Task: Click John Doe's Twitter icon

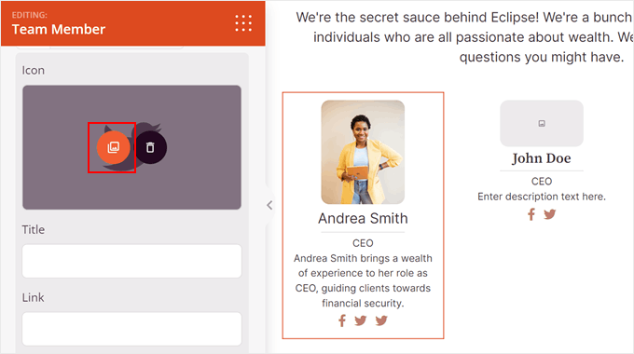Action: (x=549, y=214)
